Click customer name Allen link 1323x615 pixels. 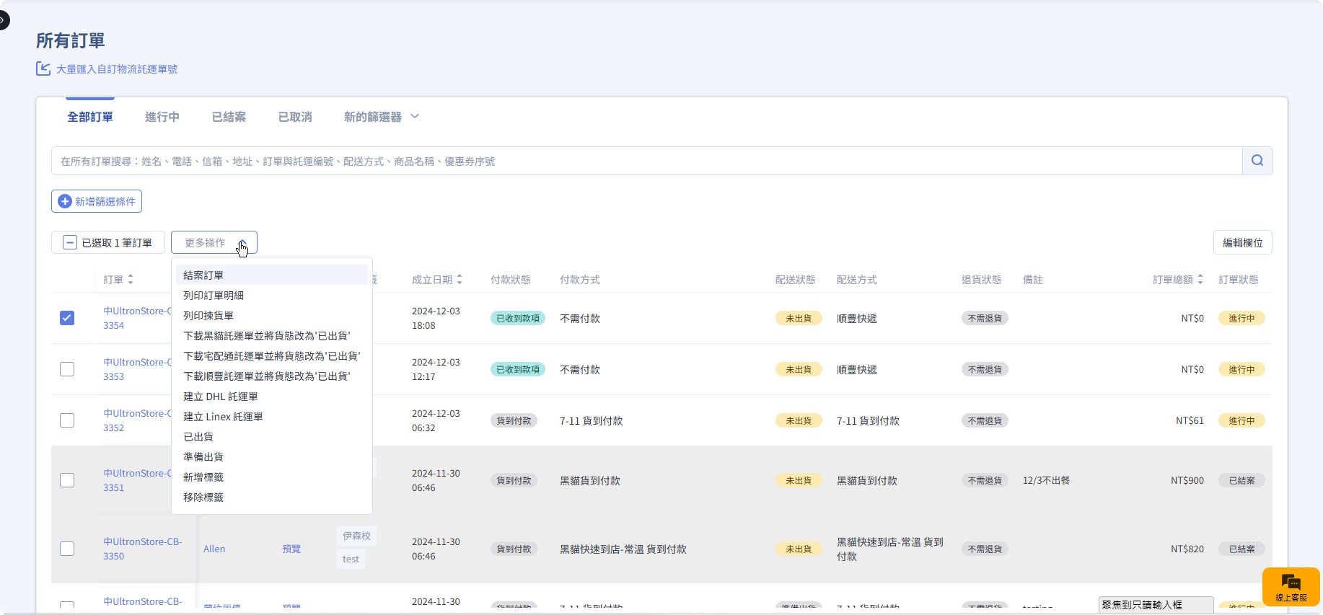pos(214,549)
